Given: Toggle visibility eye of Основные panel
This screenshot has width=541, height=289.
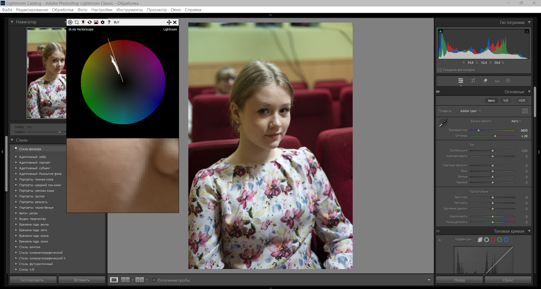Looking at the screenshot, I should pyautogui.click(x=438, y=92).
